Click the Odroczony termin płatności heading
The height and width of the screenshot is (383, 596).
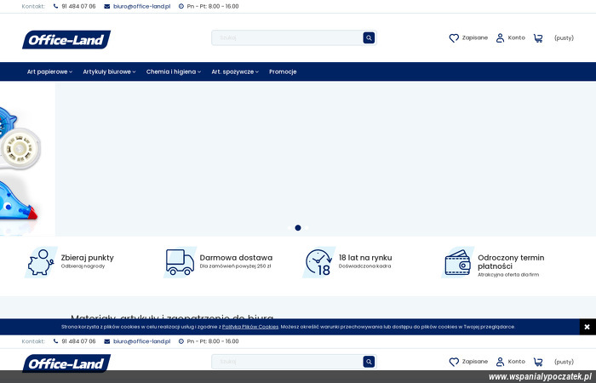[x=511, y=262]
